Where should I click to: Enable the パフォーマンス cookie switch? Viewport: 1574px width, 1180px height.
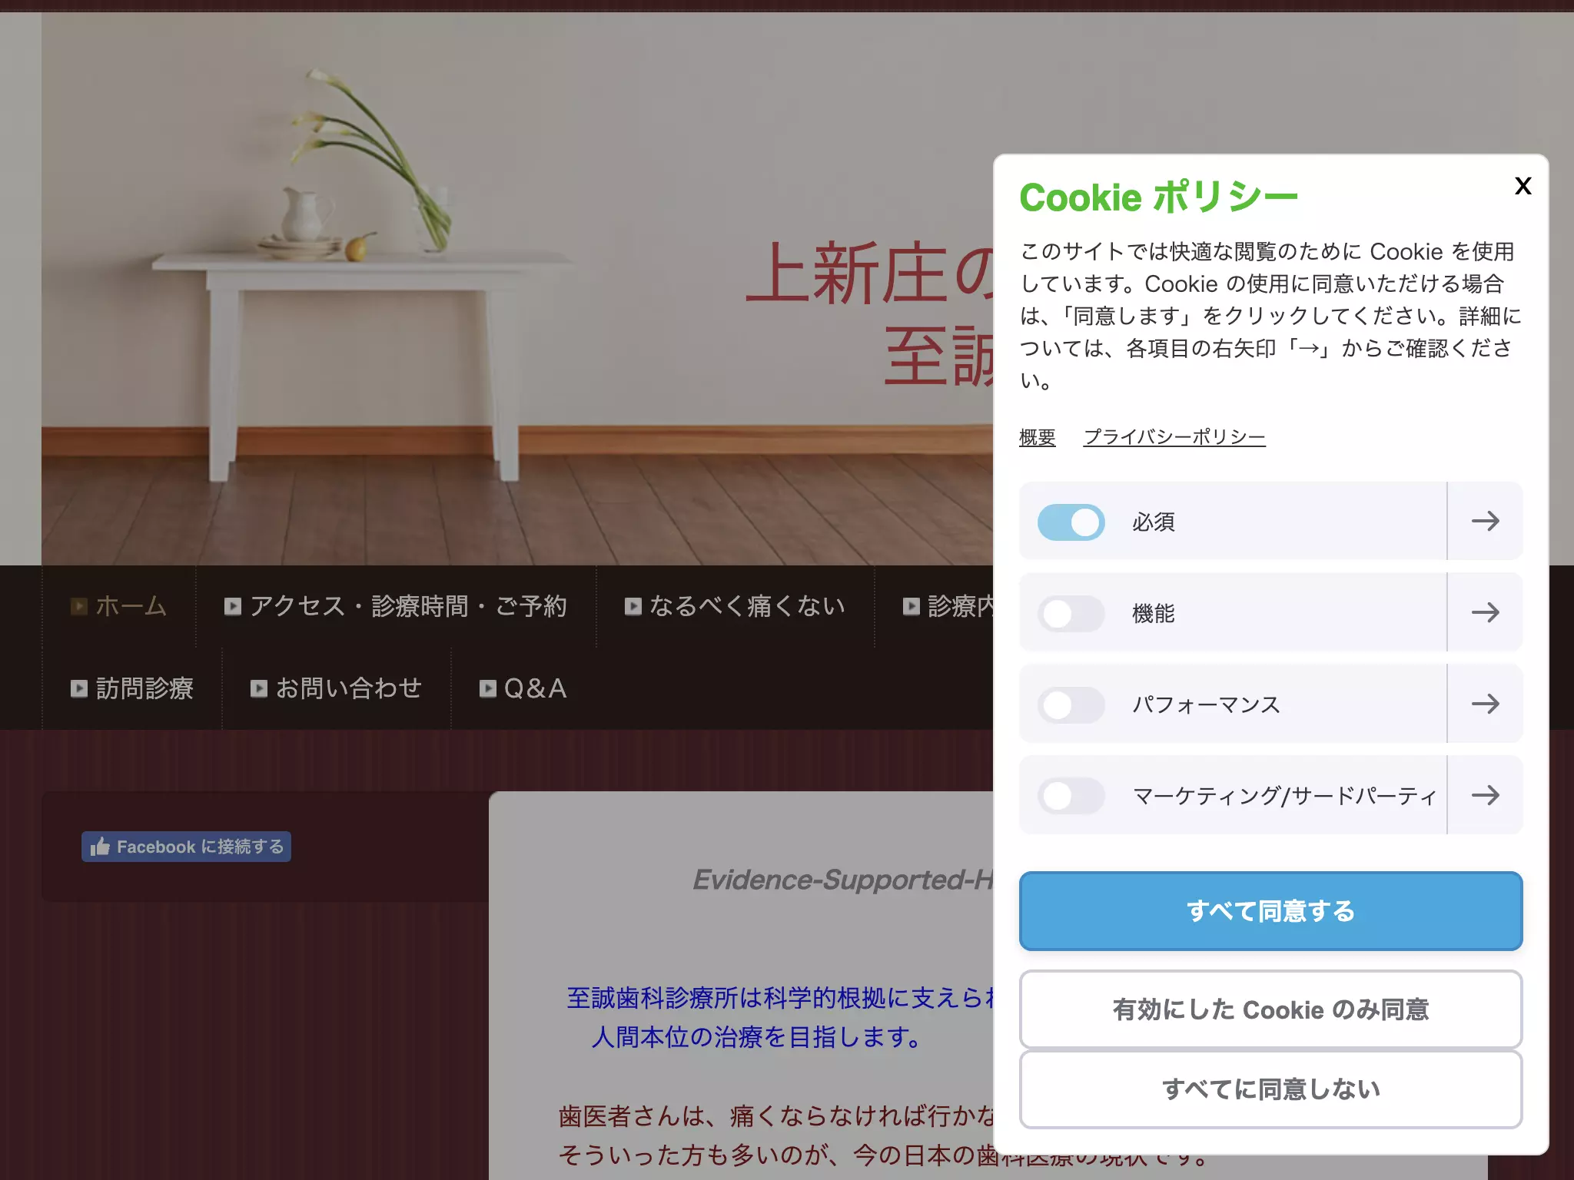click(x=1071, y=704)
